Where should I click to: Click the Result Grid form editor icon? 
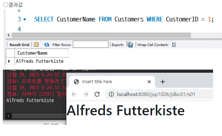[x=36, y=45]
